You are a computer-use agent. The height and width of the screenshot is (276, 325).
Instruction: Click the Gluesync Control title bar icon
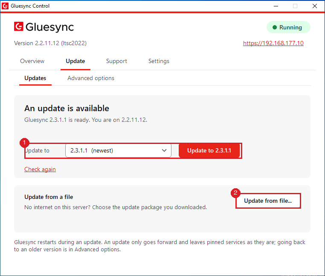tap(5, 6)
